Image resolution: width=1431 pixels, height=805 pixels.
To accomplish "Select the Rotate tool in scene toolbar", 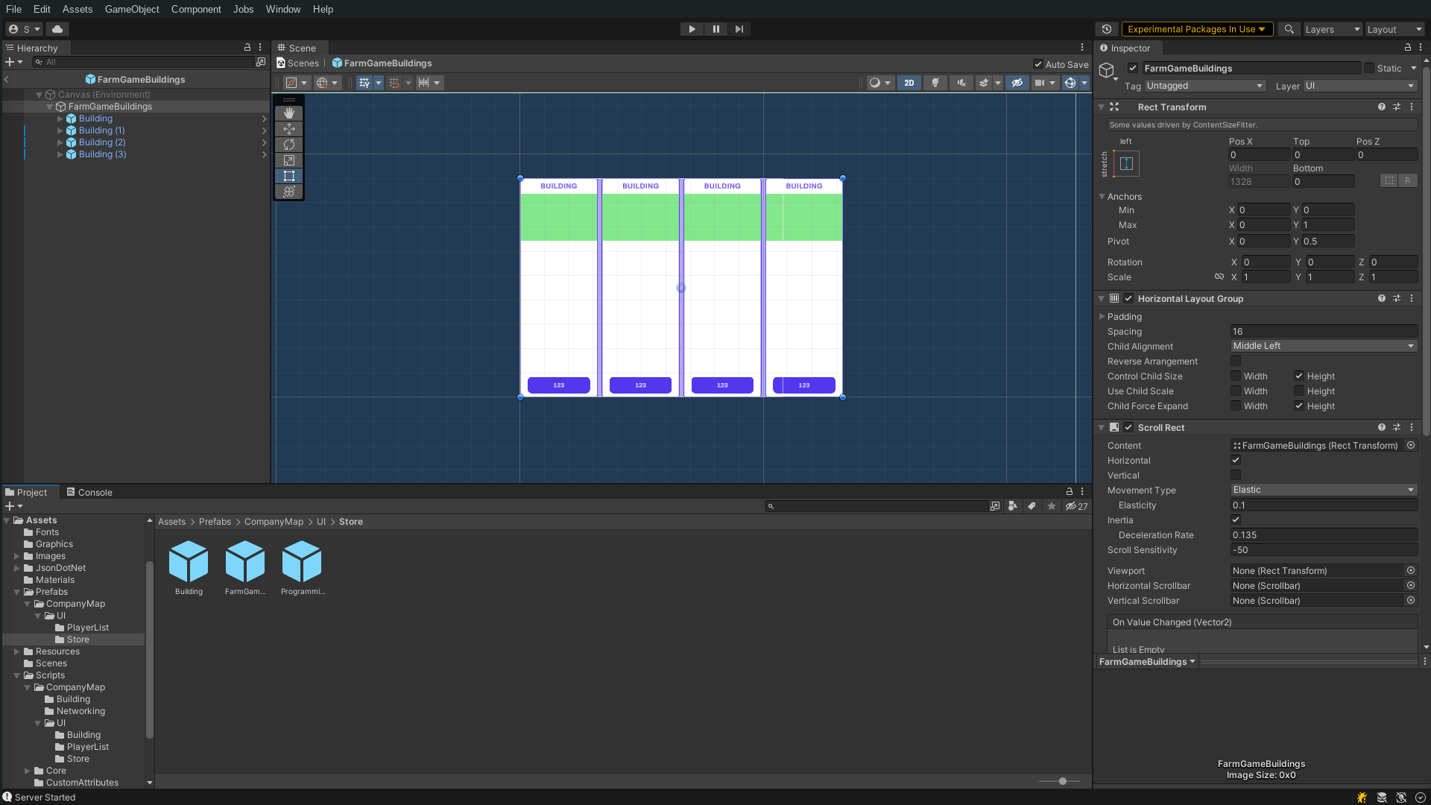I will (x=289, y=145).
